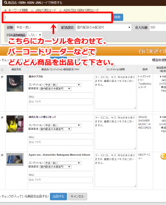This screenshot has width=166, height=205.
Task: Click the Again me... album cover thumbnail
Action: pos(15,159)
